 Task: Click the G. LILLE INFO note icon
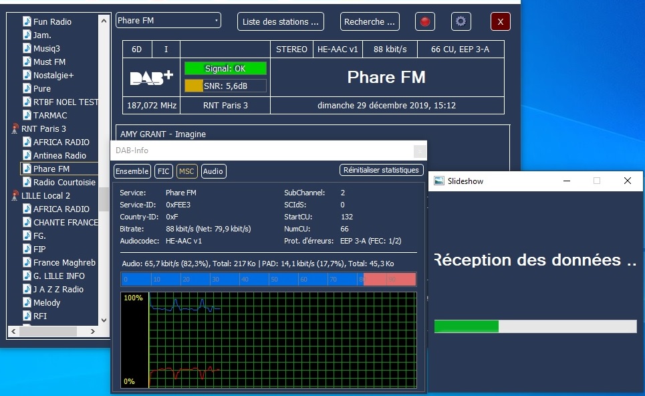27,276
